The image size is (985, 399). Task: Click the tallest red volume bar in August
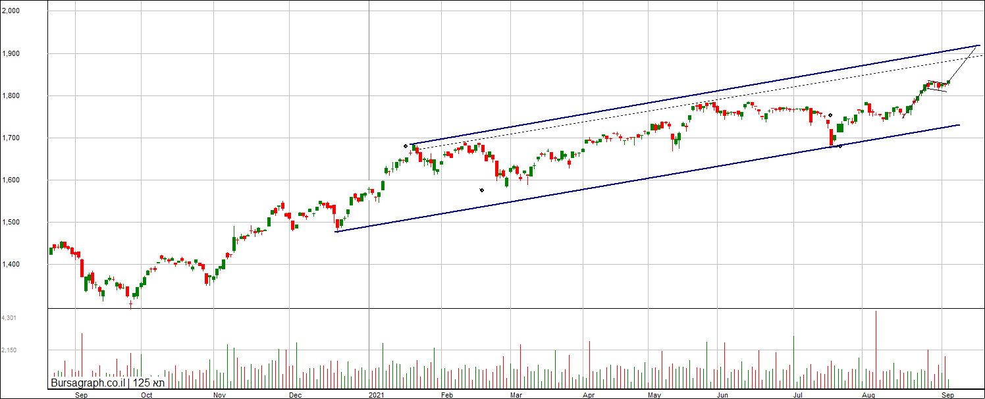point(876,349)
